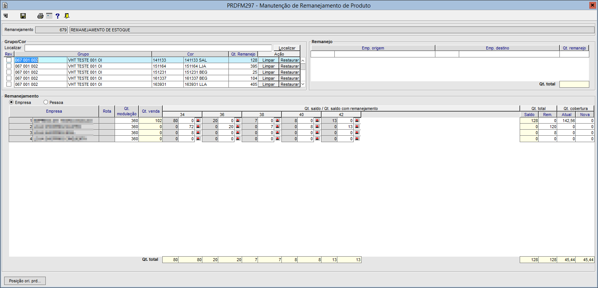Click red arrow icon for size 42, row 1
The height and width of the screenshot is (288, 598).
point(357,121)
